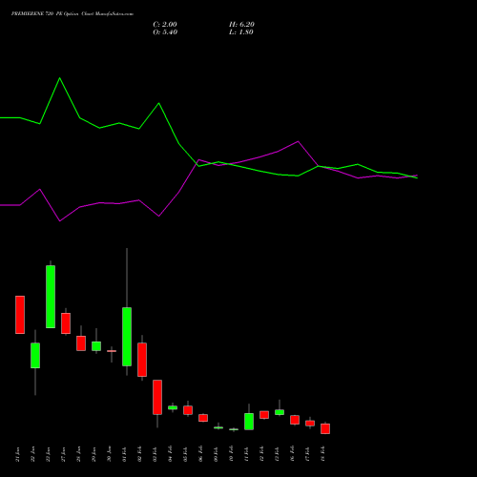Click the red candle for 02 Feb
The height and width of the screenshot is (477, 477).
tap(142, 360)
